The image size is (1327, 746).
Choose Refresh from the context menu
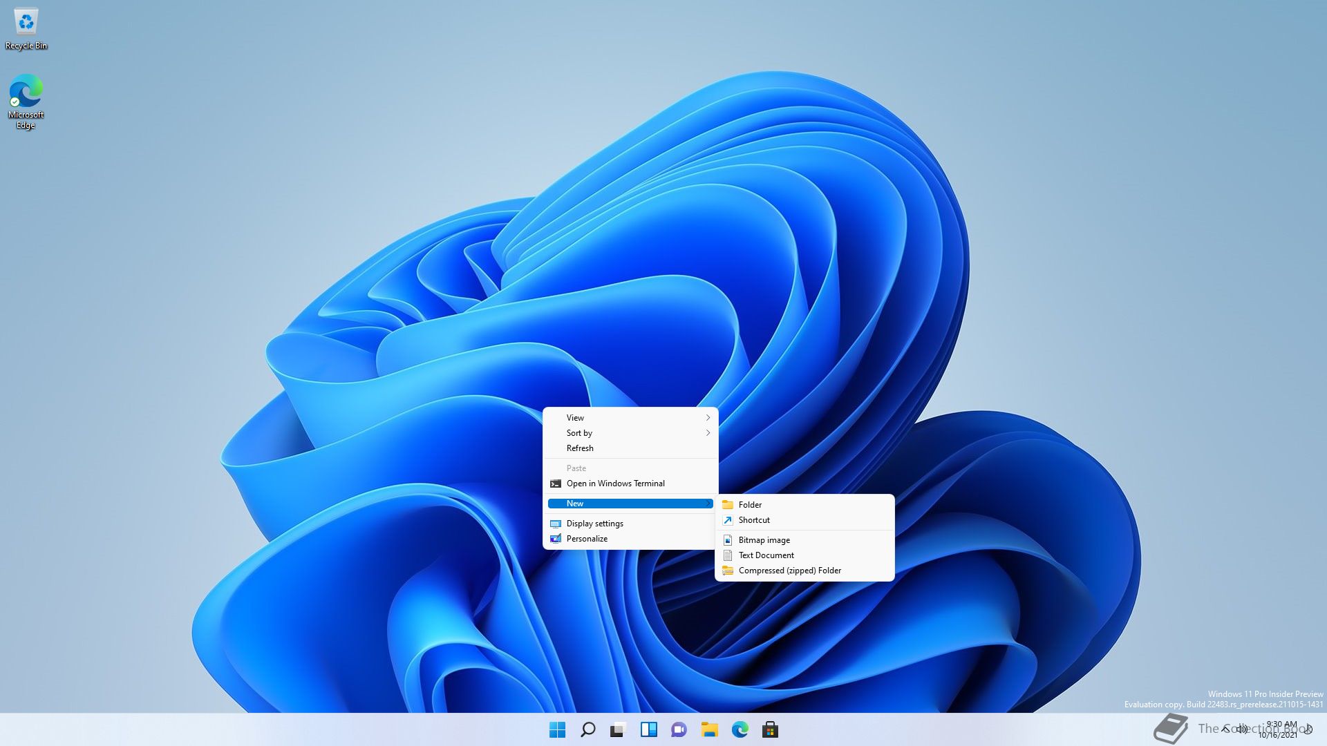point(630,448)
